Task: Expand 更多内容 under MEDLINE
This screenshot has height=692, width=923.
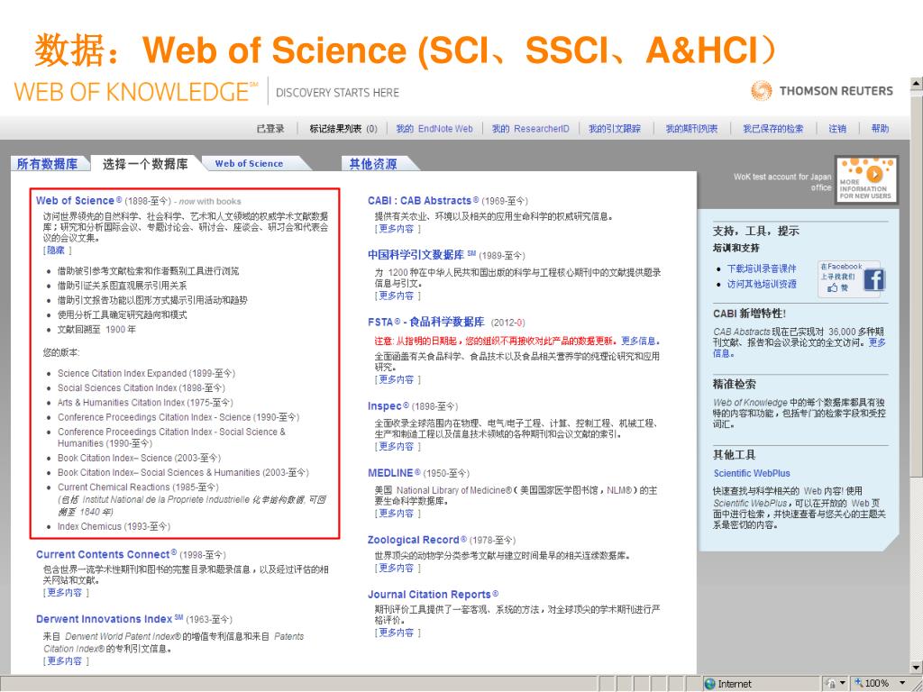Action: point(397,513)
